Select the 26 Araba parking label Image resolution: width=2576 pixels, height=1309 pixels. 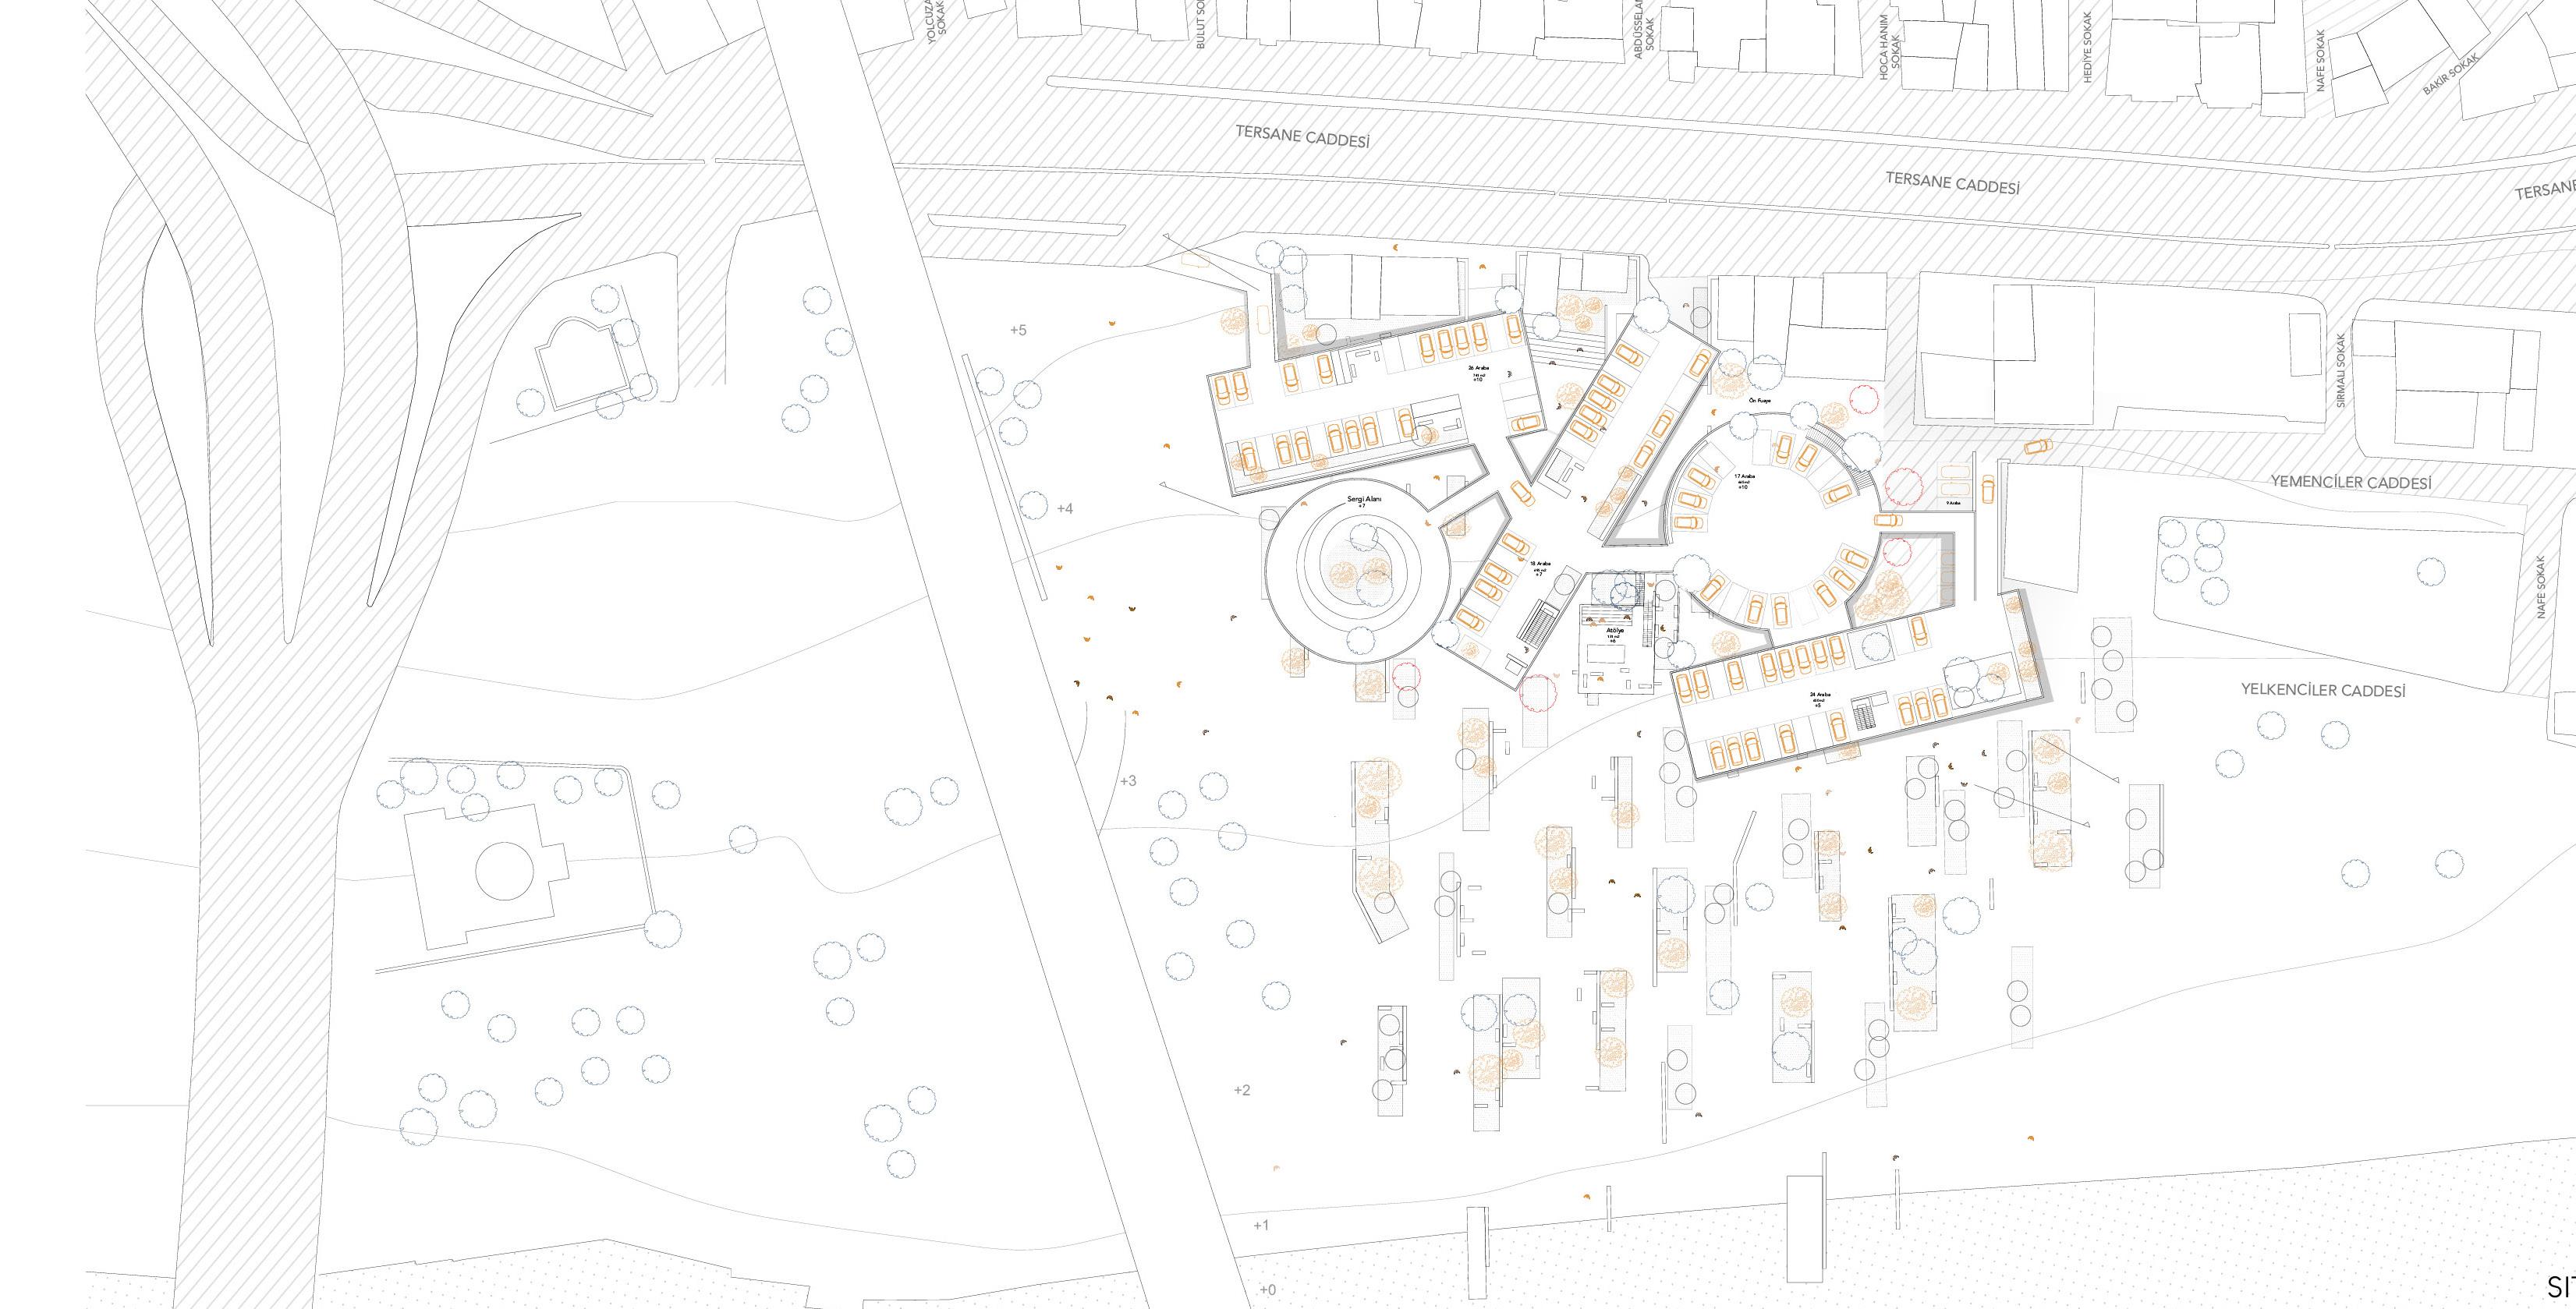(x=1479, y=368)
